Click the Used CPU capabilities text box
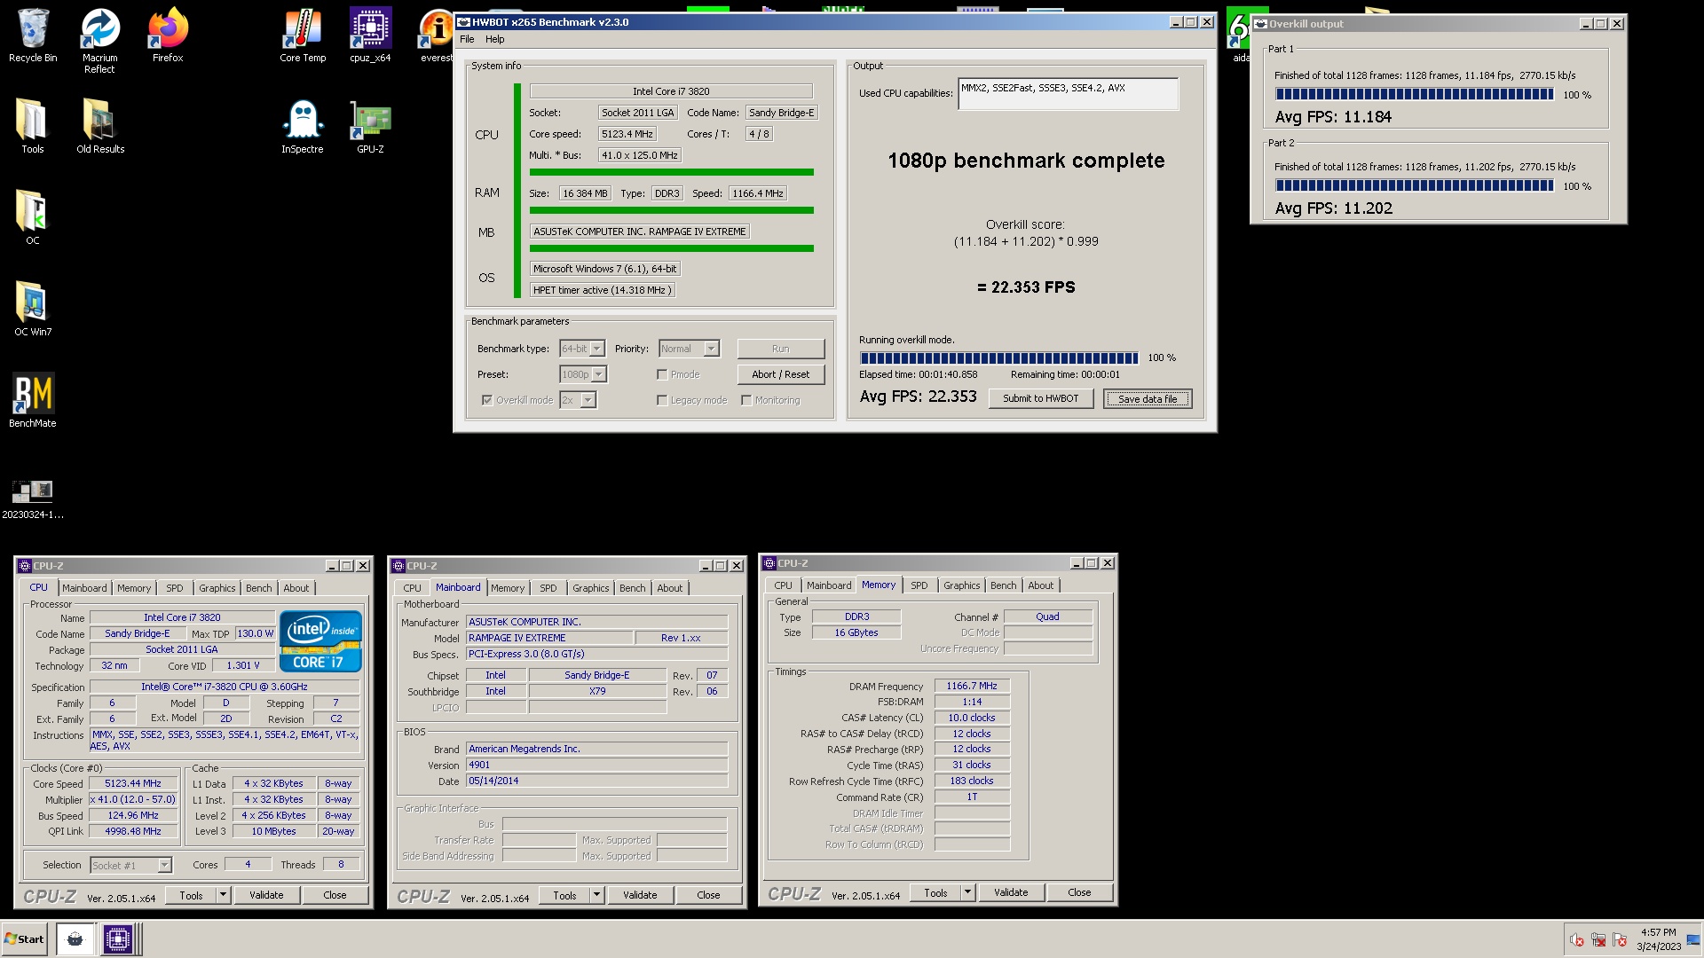 point(1069,94)
